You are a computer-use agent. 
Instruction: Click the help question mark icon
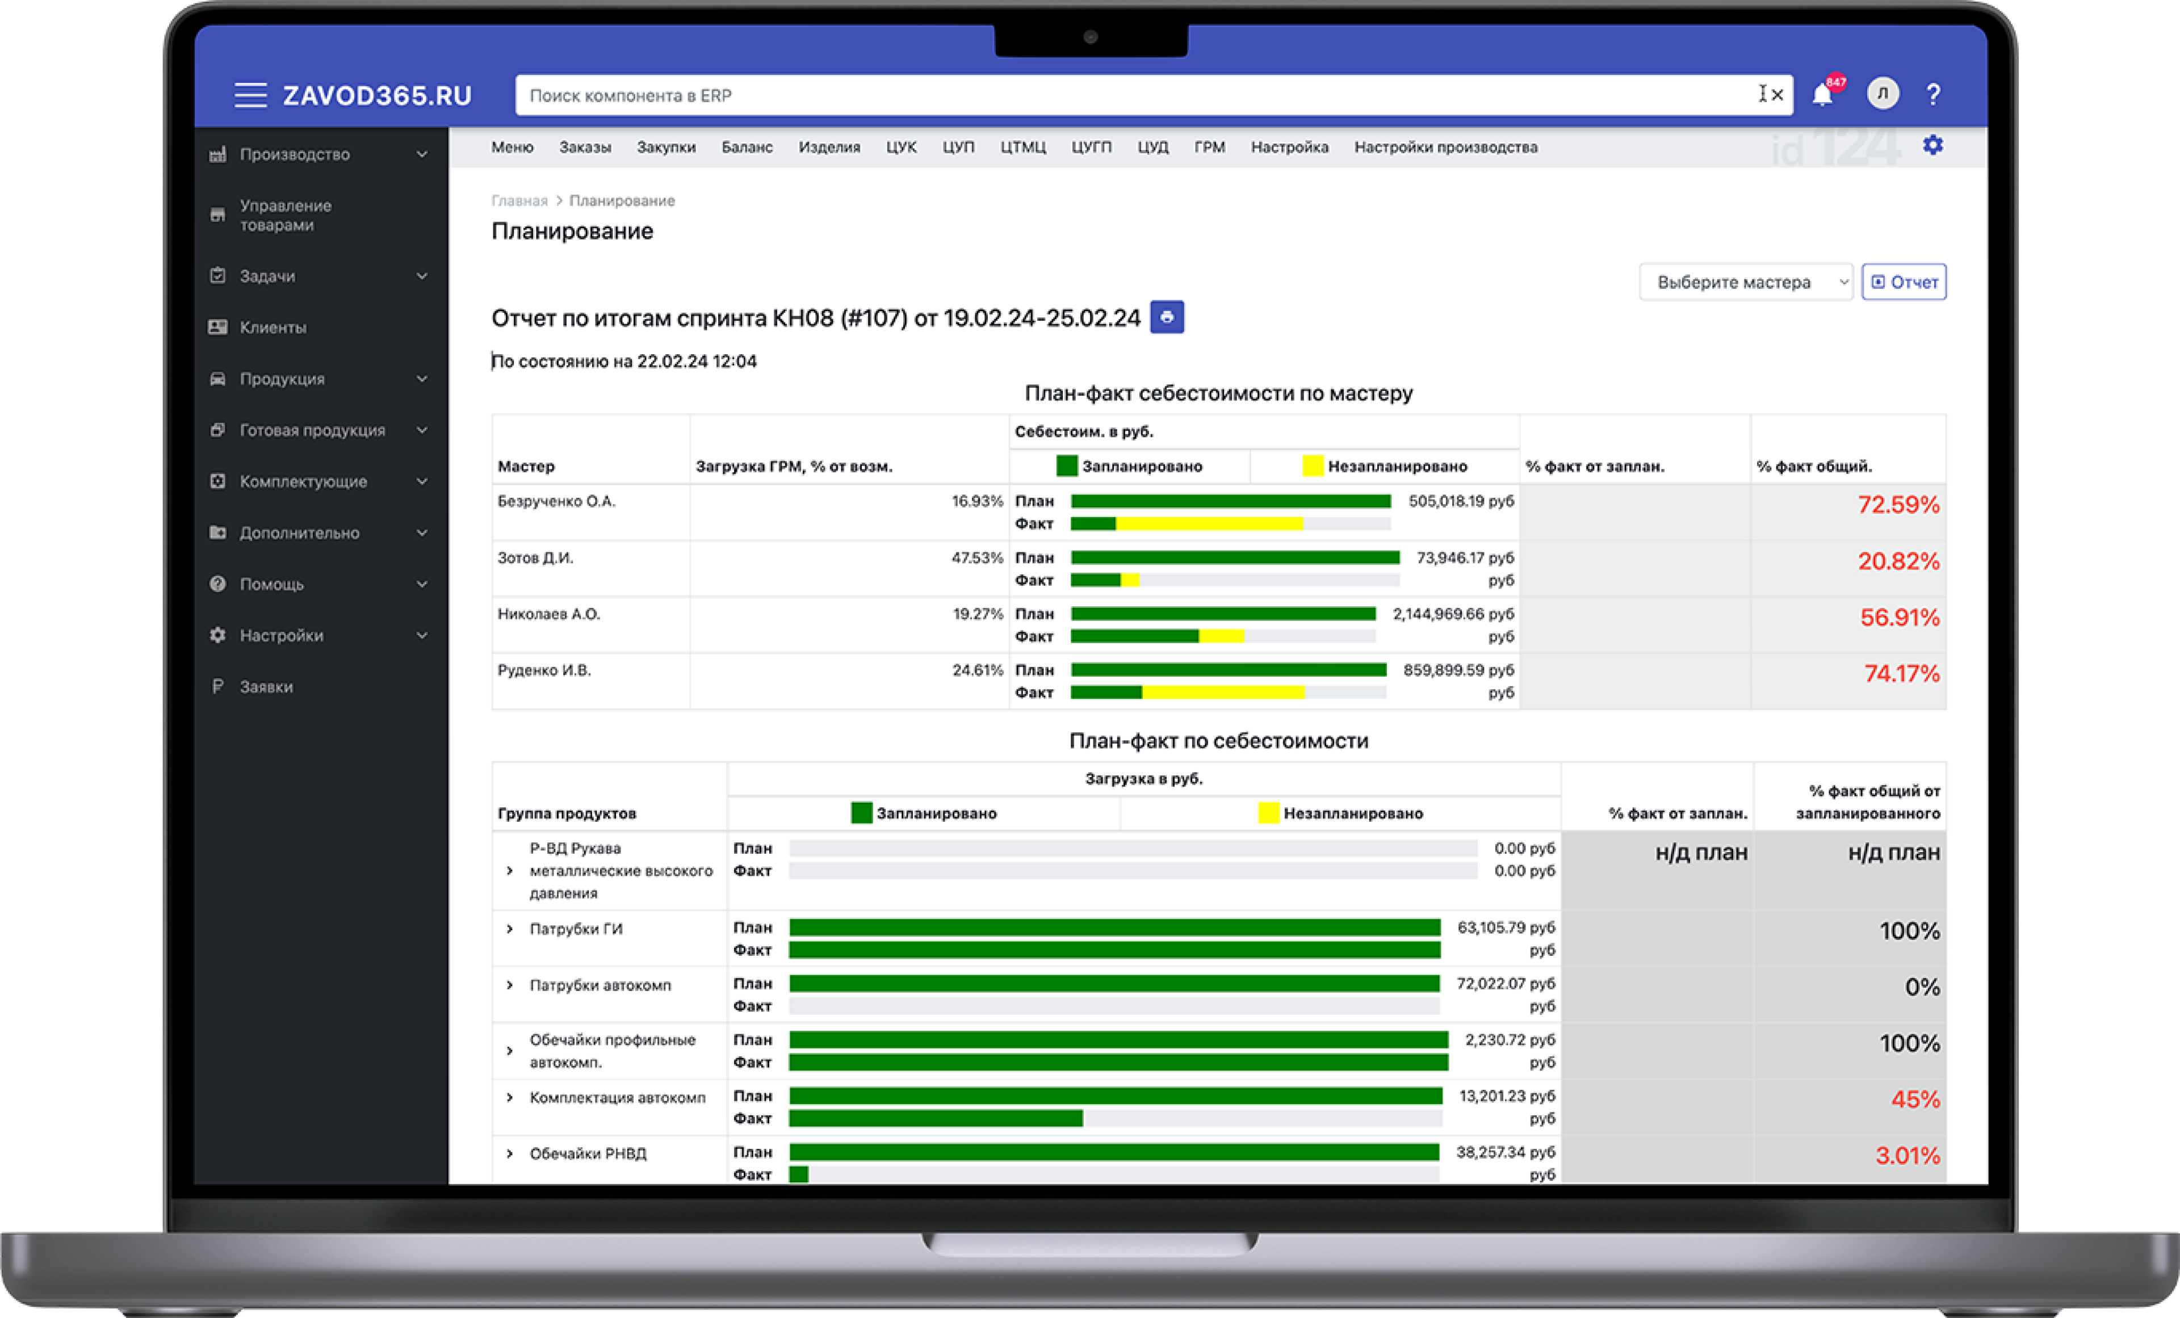(1933, 95)
